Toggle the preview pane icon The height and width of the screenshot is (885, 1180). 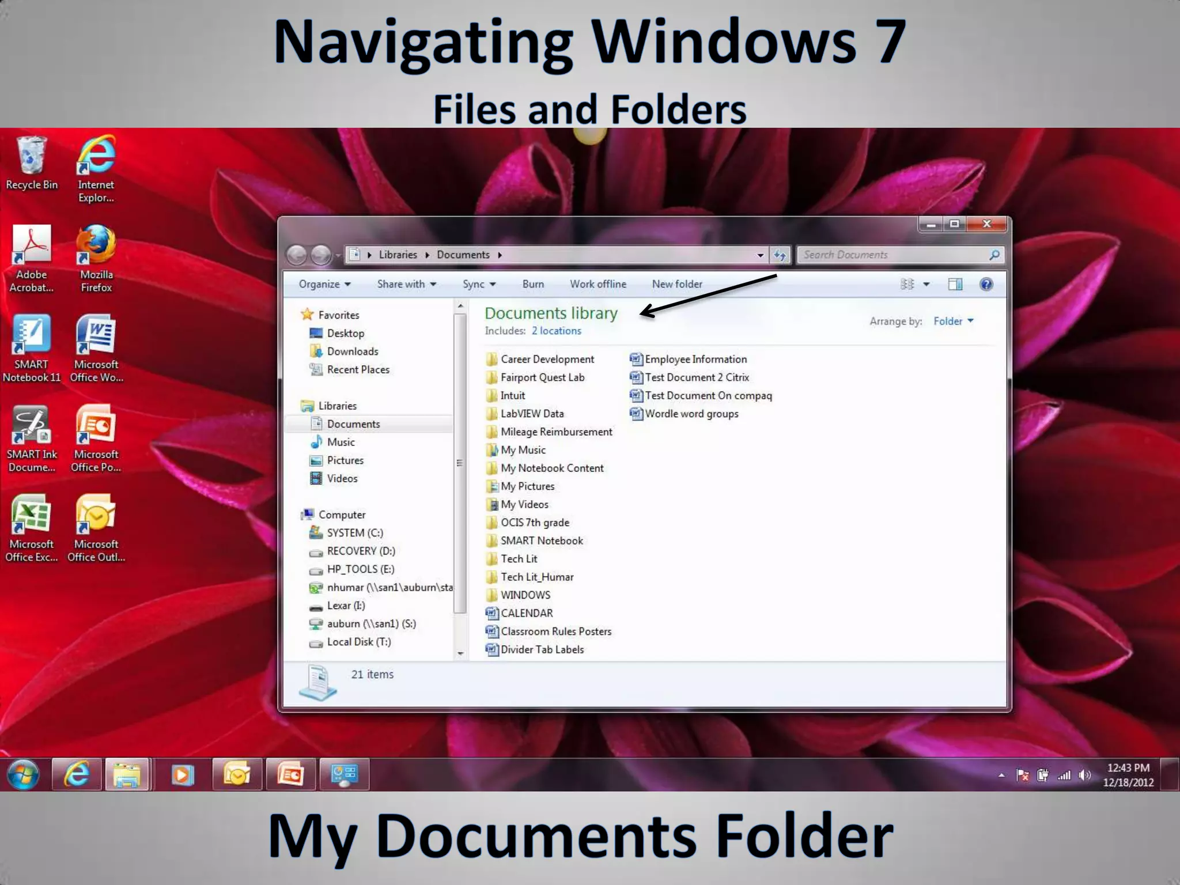point(955,284)
